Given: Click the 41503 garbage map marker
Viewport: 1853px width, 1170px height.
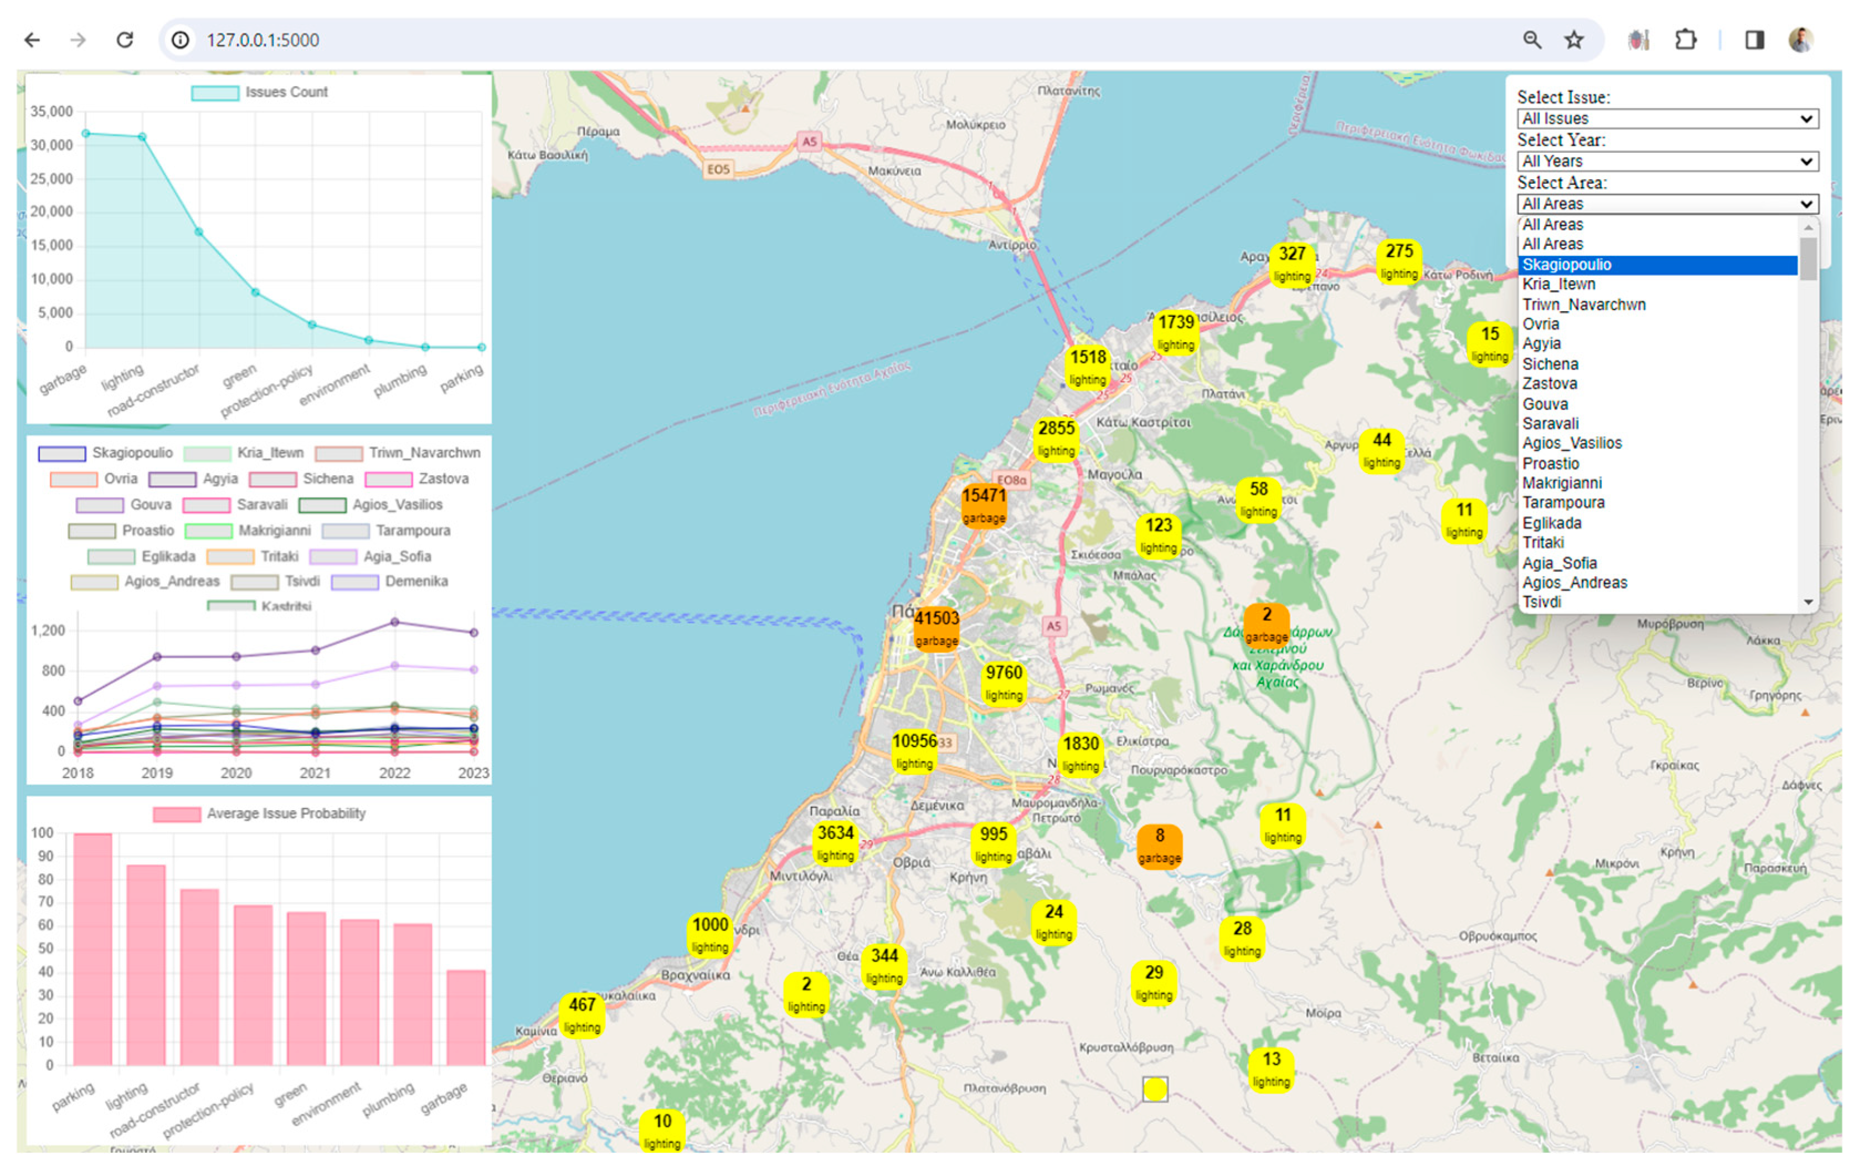Looking at the screenshot, I should point(936,628).
